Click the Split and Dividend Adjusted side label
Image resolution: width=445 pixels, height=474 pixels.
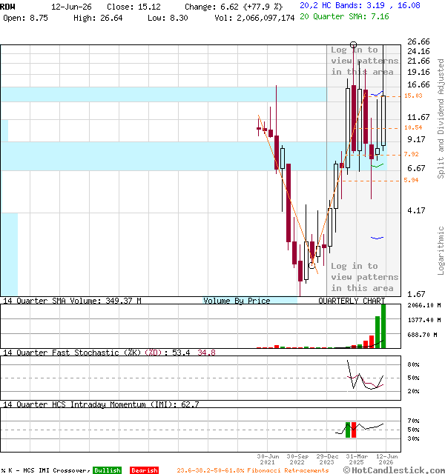point(441,118)
